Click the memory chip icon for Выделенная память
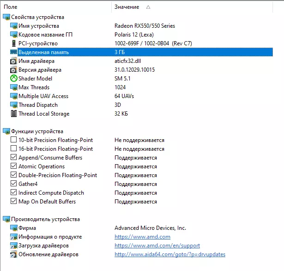The image size is (284, 271). click(x=13, y=52)
